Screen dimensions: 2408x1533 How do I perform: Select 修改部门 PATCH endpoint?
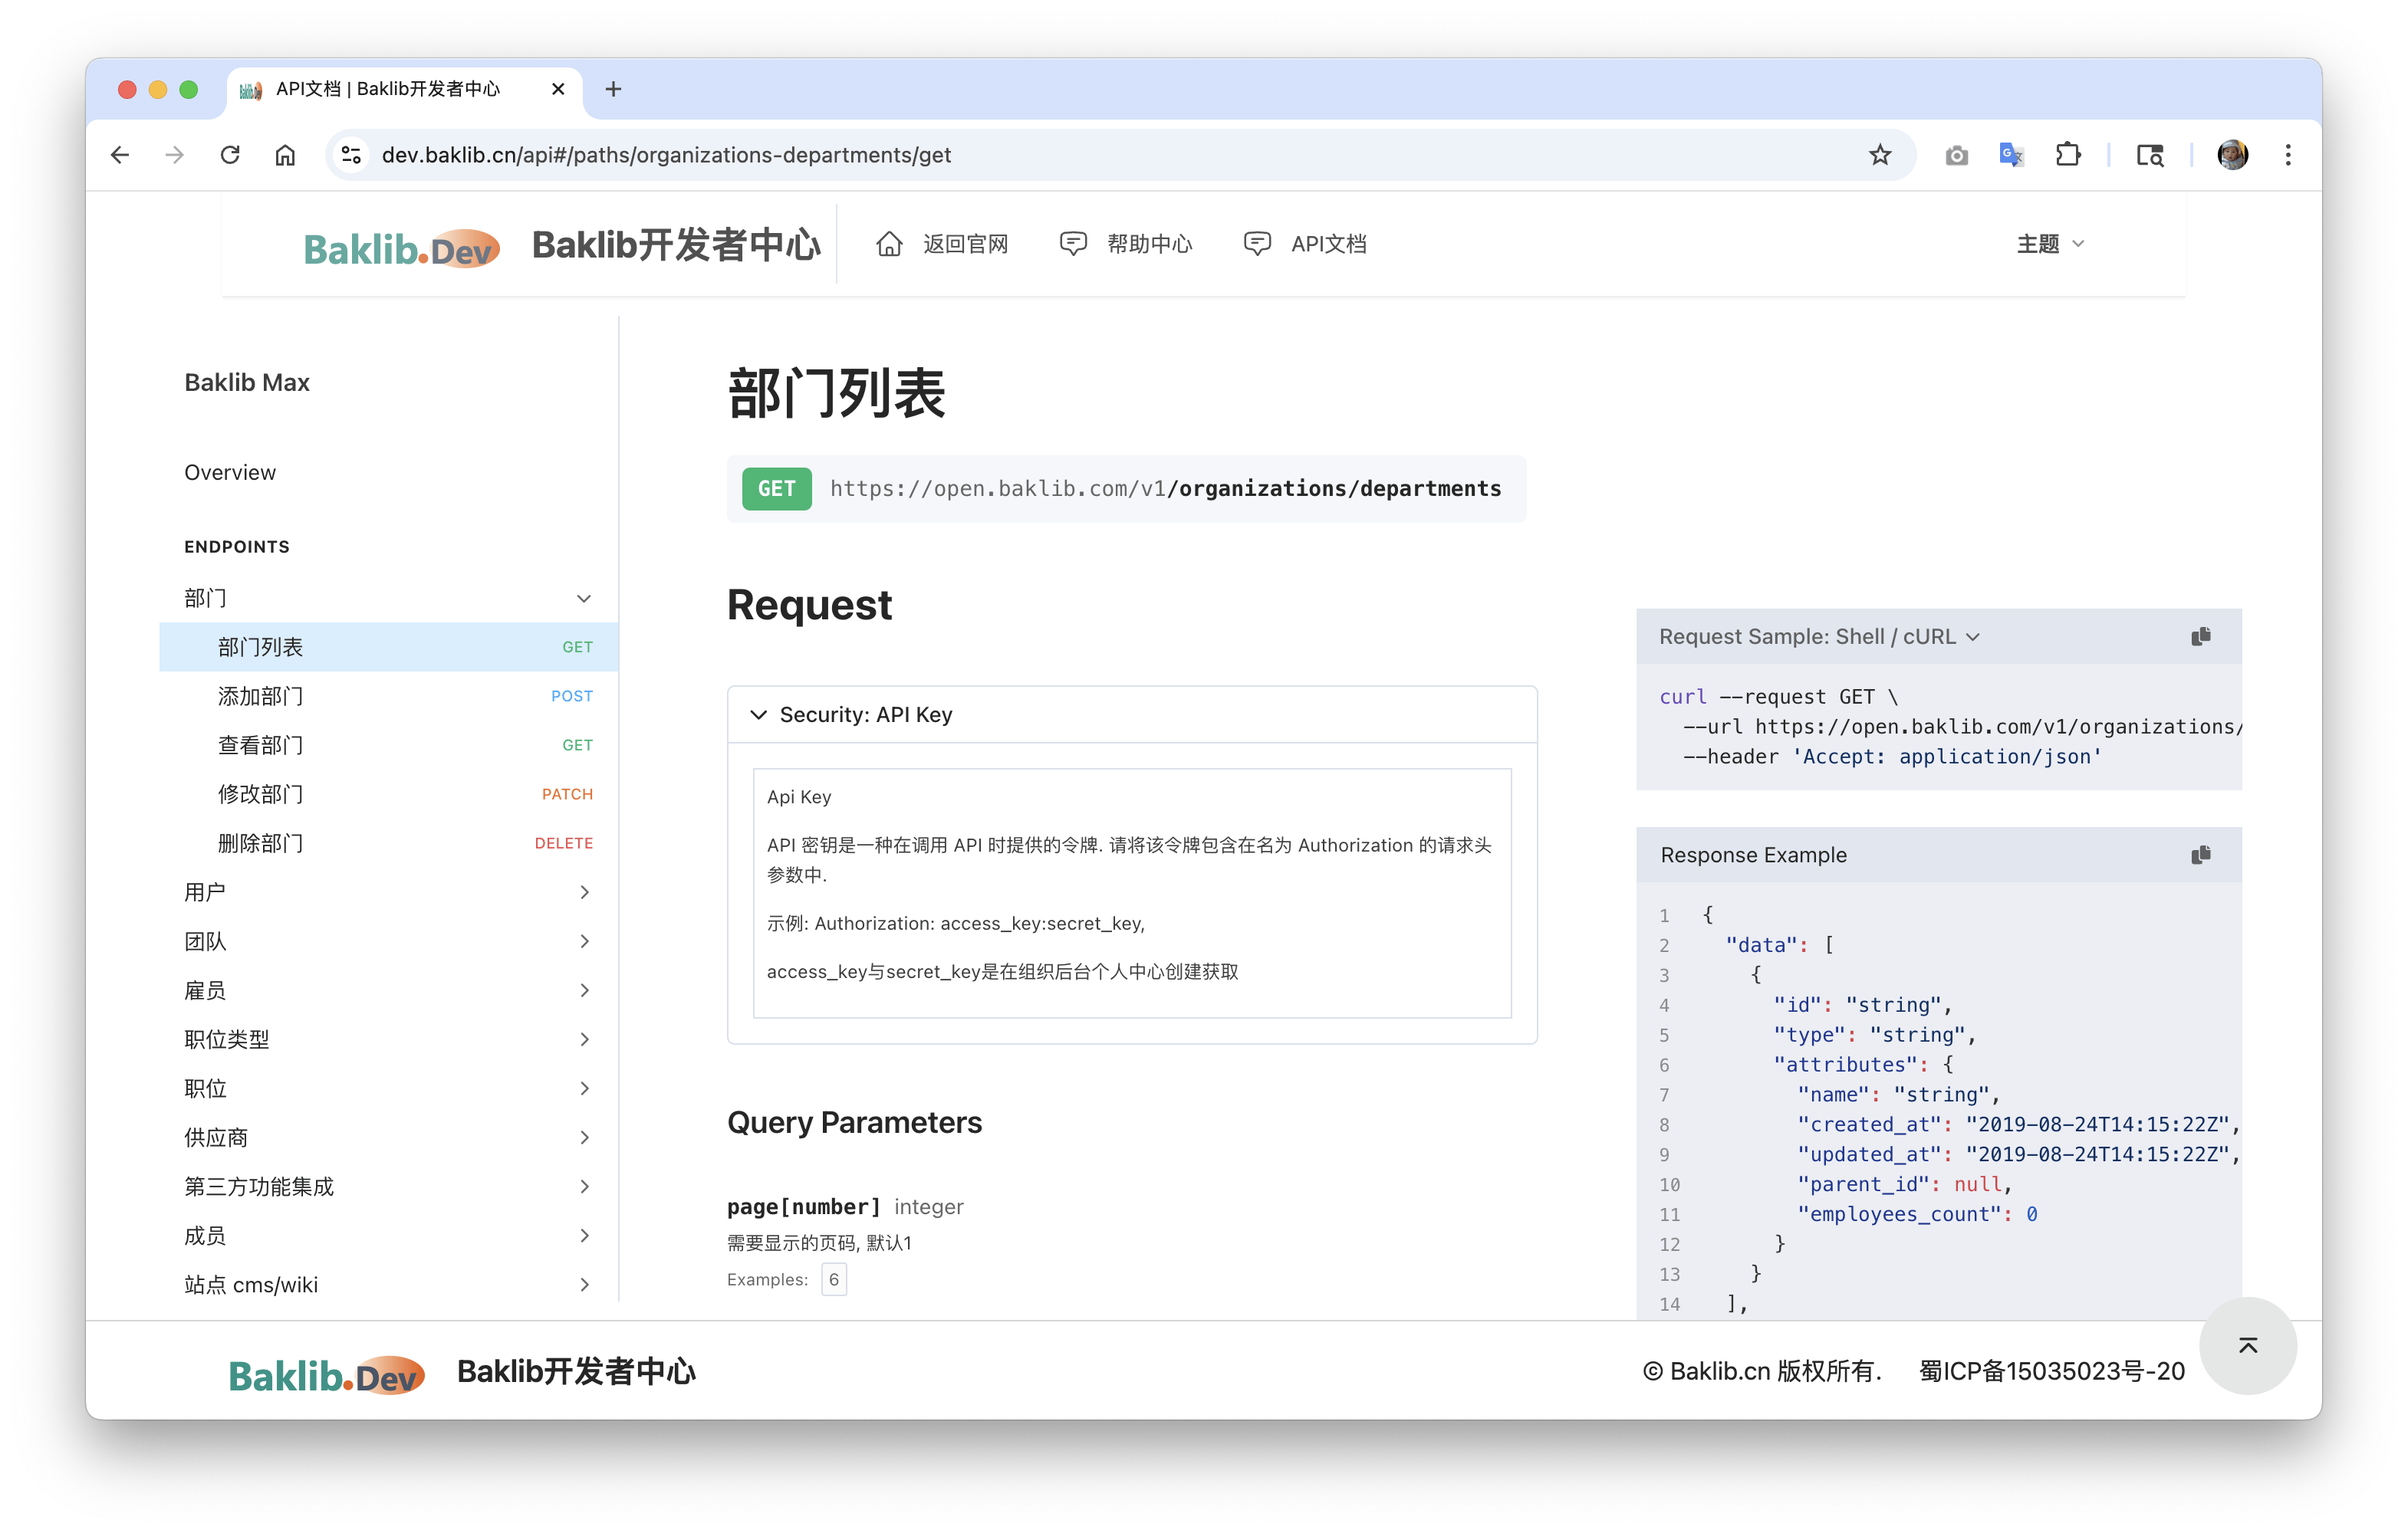click(x=388, y=793)
